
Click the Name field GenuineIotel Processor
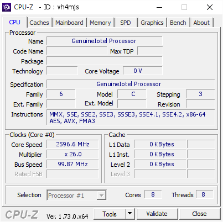(105, 41)
